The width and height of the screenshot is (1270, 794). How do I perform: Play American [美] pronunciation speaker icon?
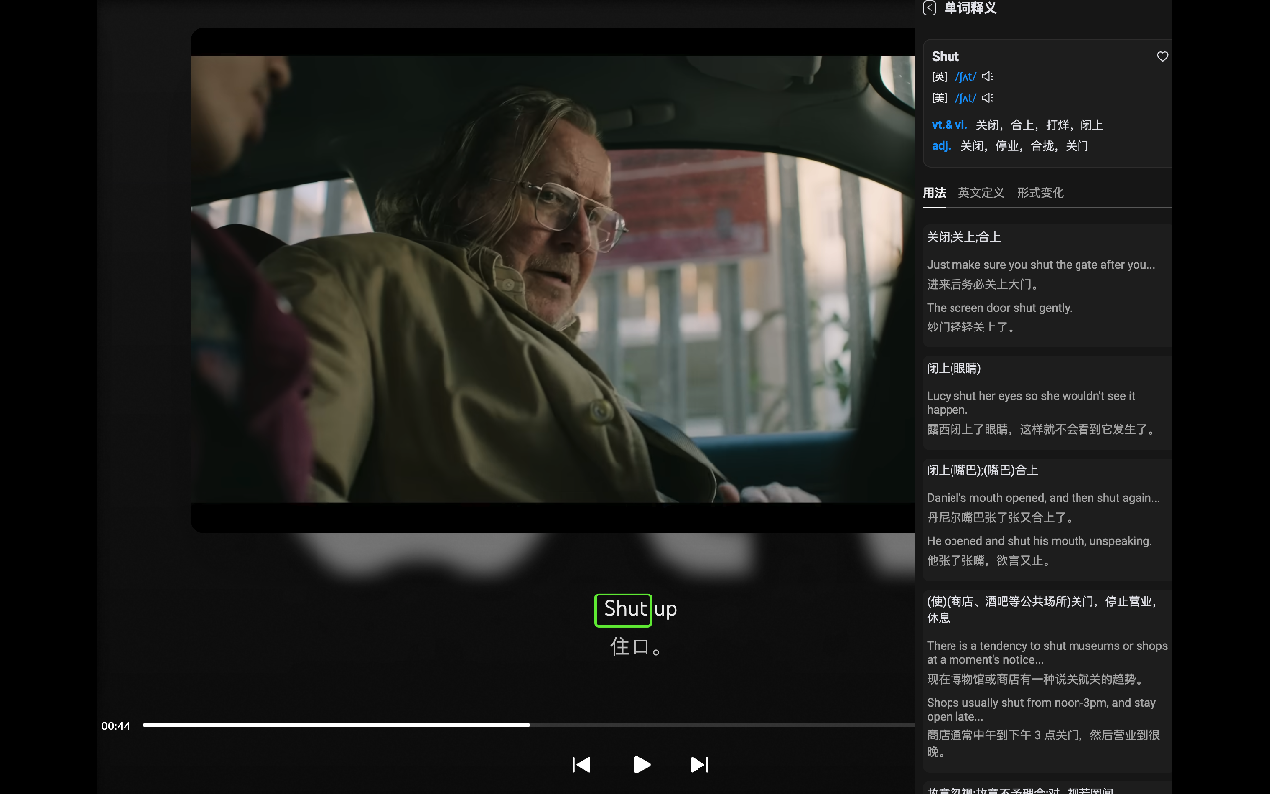(988, 98)
